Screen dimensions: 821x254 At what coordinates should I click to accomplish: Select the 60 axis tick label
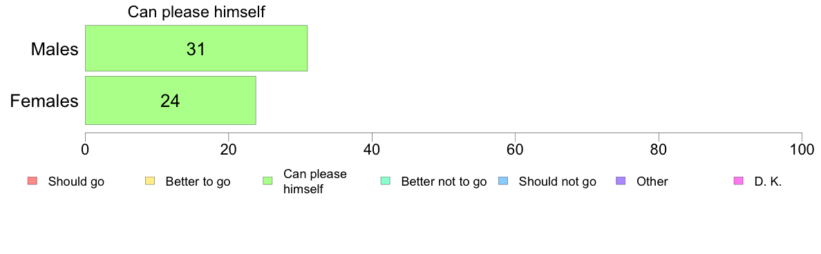[516, 148]
